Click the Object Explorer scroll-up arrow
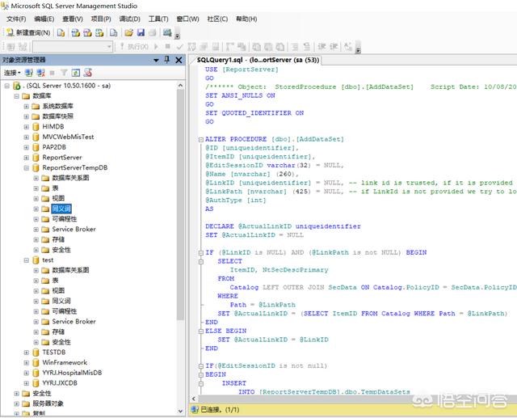This screenshot has width=517, height=418. pyautogui.click(x=180, y=86)
